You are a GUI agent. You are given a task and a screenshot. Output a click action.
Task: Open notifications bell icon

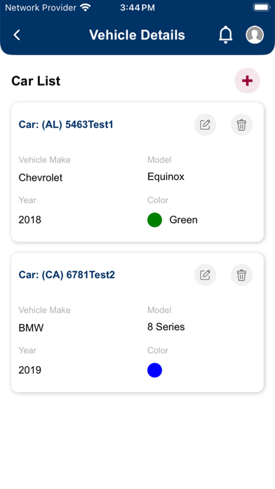point(225,34)
